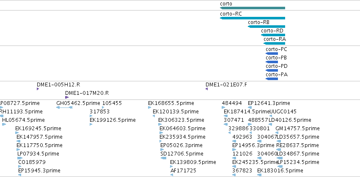Select the EK169245.5prime EST label
The height and width of the screenshot is (177, 360).
[x=38, y=129]
